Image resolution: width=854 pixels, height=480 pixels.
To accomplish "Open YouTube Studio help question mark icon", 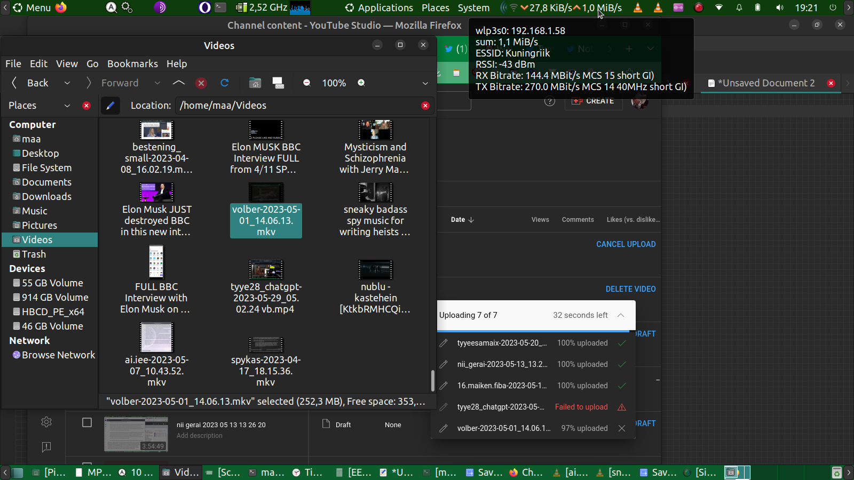I will 550,101.
